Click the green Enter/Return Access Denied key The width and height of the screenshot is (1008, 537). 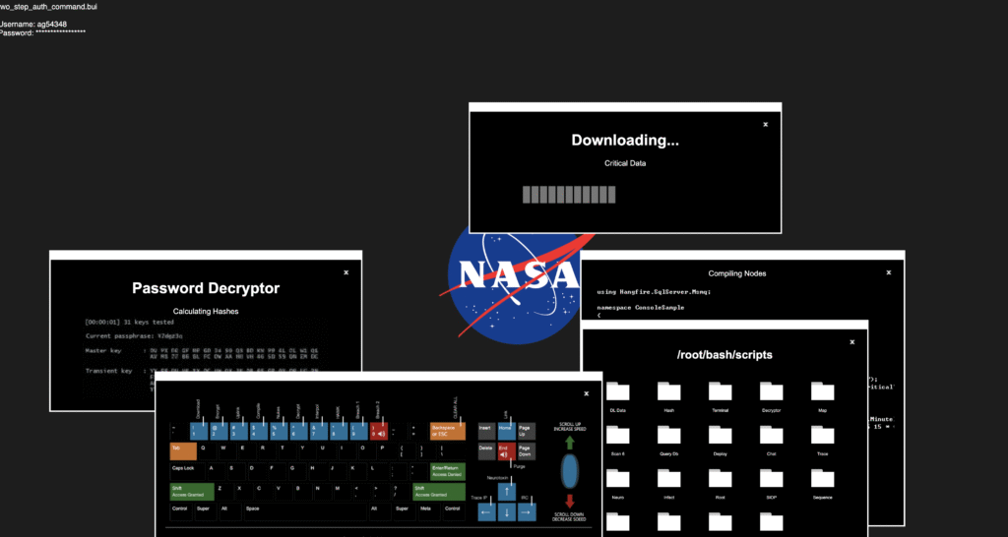(x=448, y=471)
